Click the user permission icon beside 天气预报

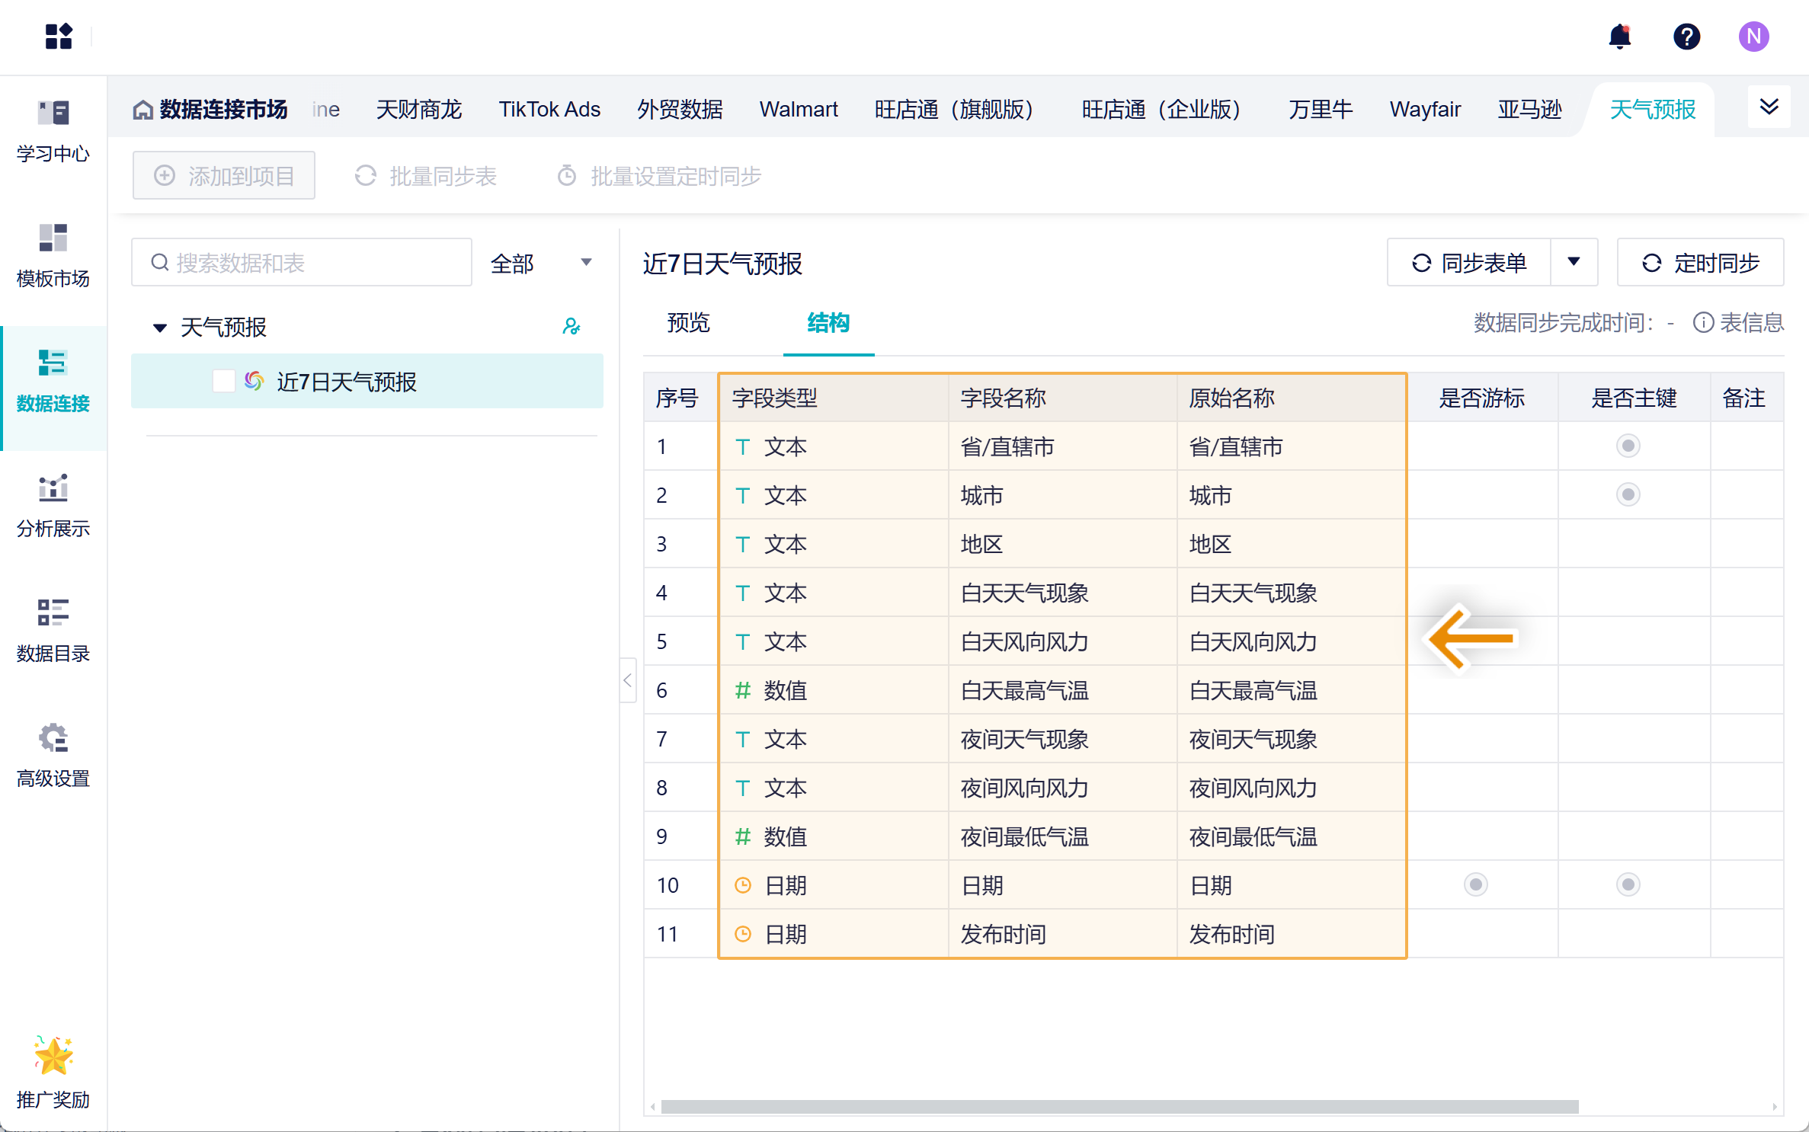coord(571,327)
